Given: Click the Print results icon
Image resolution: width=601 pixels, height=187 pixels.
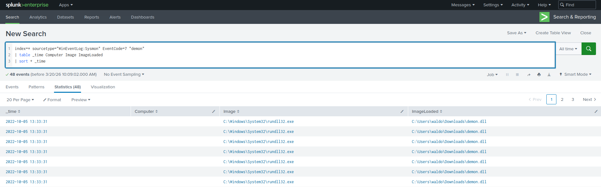Looking at the screenshot, I should point(539,75).
